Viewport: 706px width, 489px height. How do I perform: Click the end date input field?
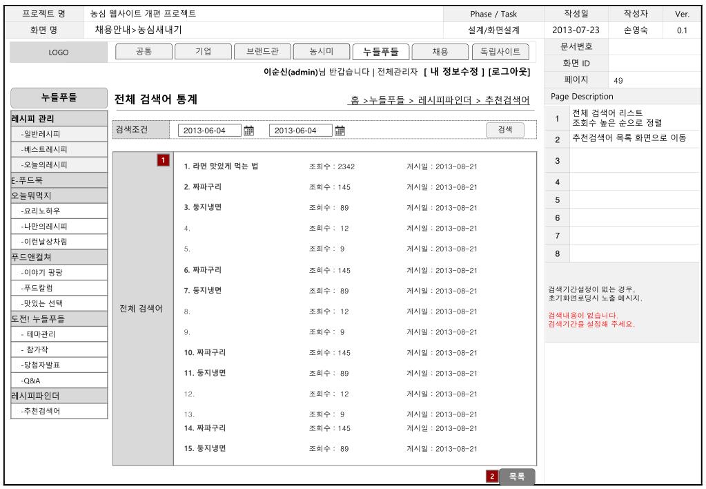click(x=301, y=131)
